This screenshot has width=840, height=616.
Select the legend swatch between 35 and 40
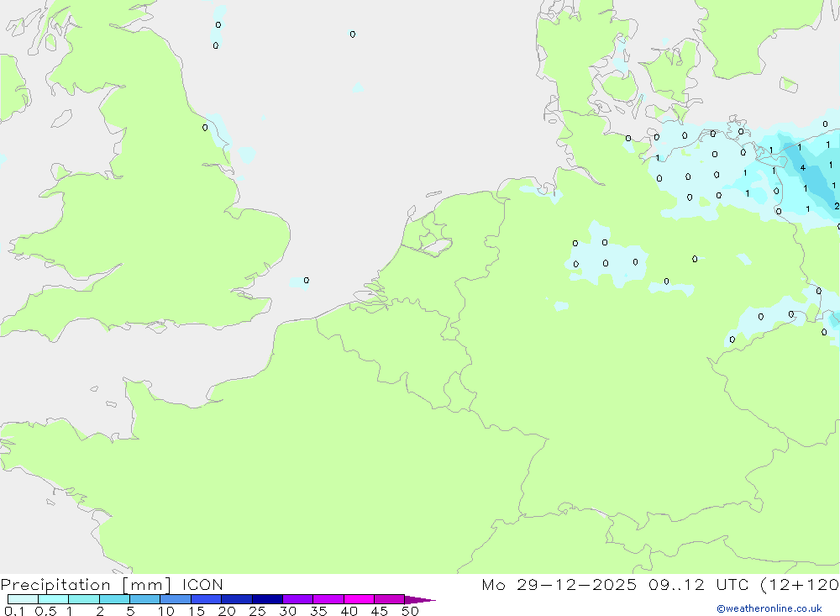[328, 599]
